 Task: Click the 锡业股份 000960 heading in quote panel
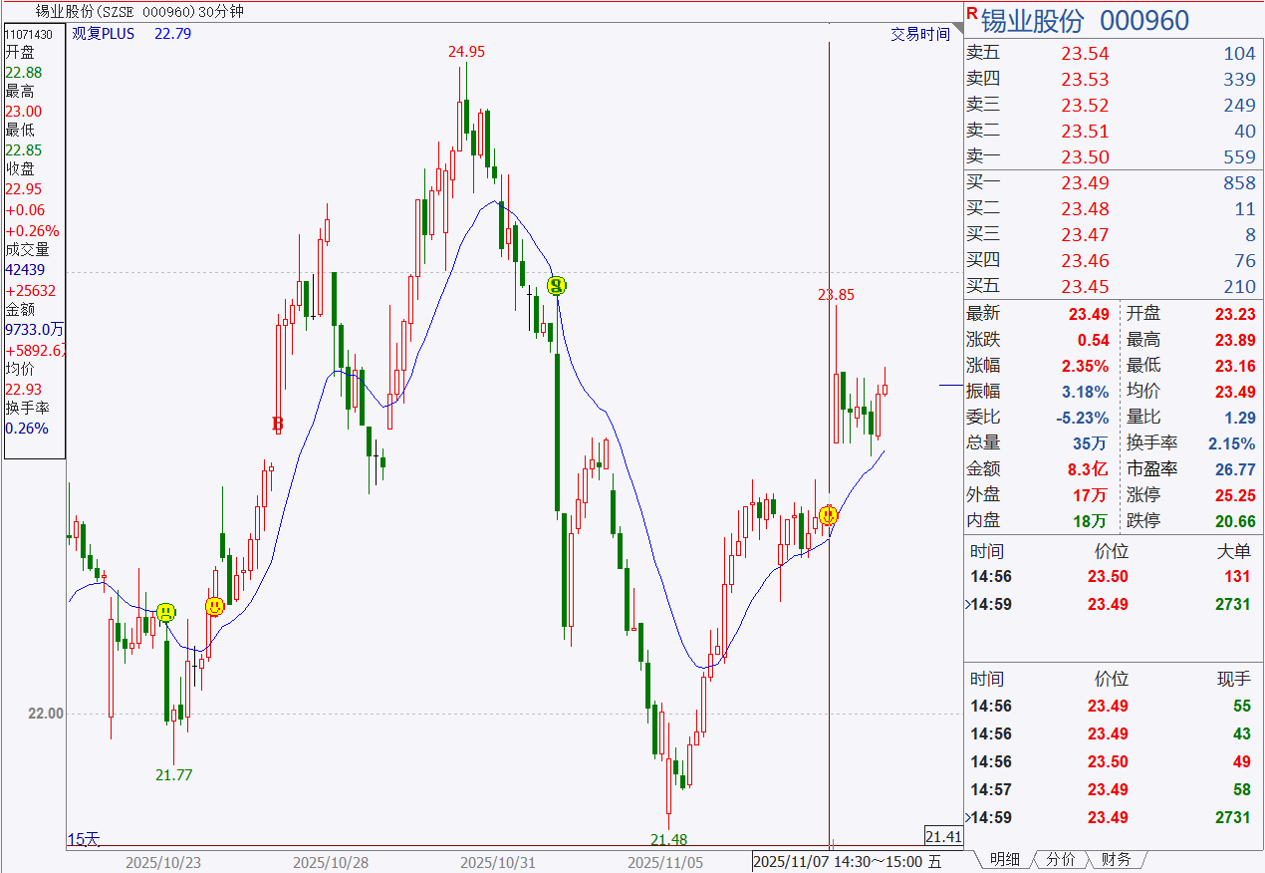click(x=1086, y=21)
